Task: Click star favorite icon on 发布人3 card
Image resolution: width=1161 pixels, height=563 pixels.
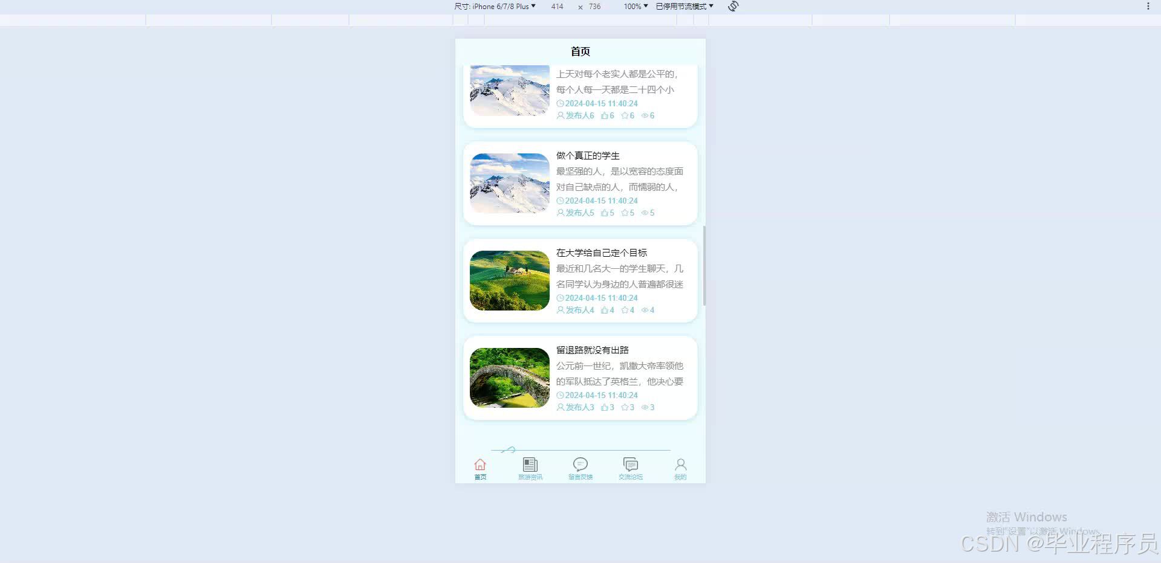Action: (625, 407)
